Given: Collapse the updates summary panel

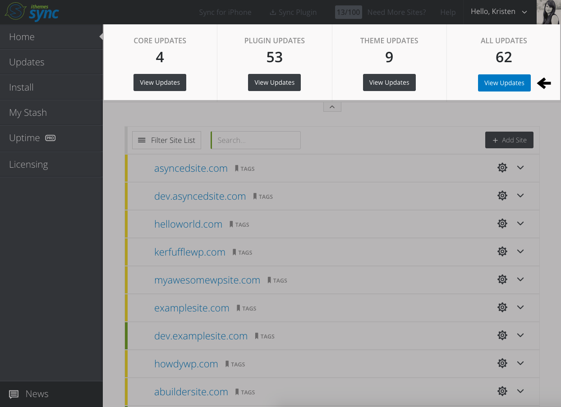Looking at the screenshot, I should click(x=332, y=107).
